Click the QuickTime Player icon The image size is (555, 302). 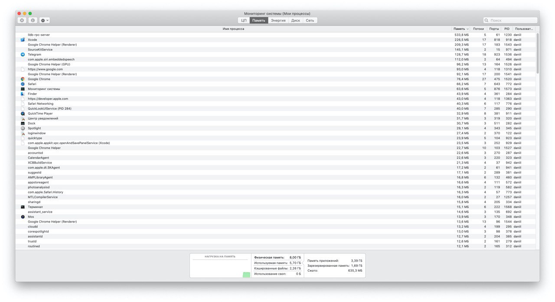pos(23,113)
